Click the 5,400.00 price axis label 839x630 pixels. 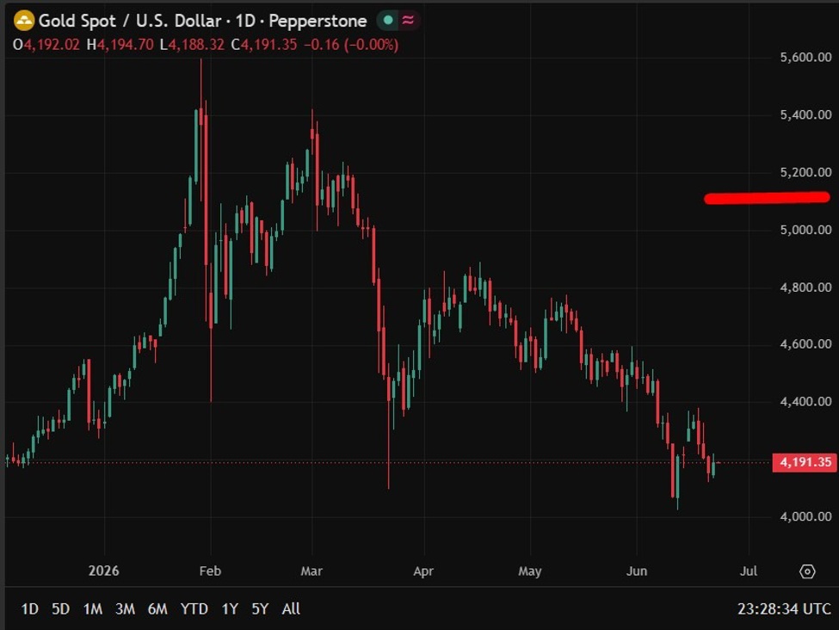[x=805, y=114]
